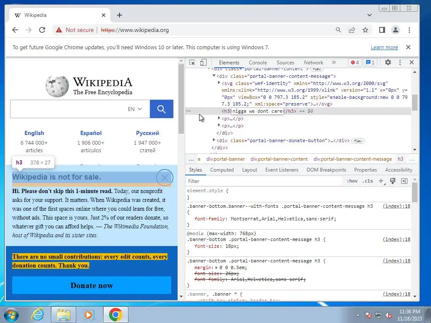Open the EN language dropdown

click(x=135, y=109)
